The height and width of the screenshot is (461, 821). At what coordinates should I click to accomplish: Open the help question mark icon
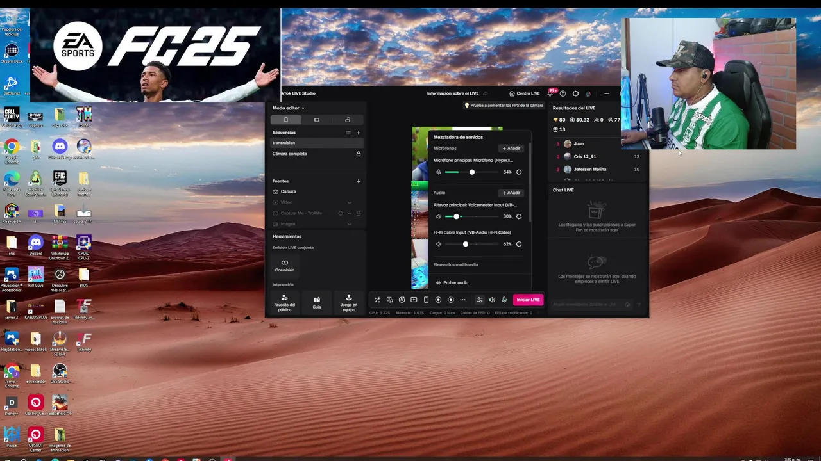pyautogui.click(x=563, y=93)
